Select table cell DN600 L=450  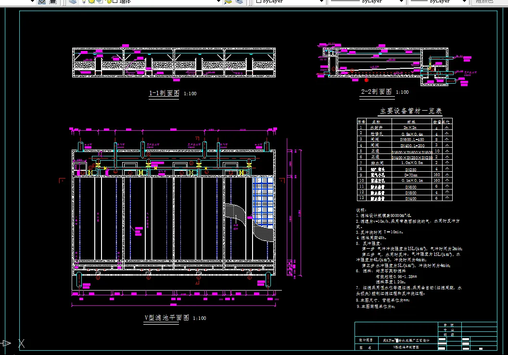[412, 139]
